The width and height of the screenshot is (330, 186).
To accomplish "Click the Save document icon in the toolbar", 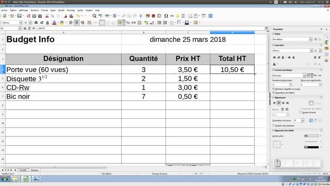I will (x=20, y=16).
